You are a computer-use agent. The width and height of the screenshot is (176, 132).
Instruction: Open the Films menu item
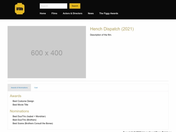tap(54, 13)
